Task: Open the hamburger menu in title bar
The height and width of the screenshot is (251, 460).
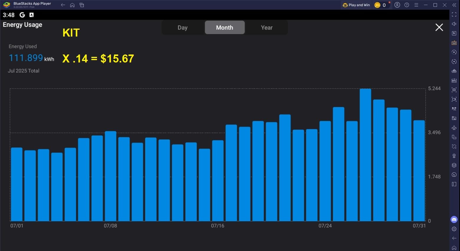Action: 416,5
